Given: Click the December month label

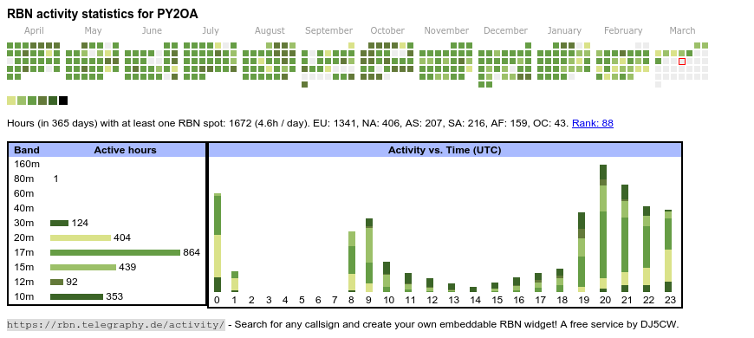Looking at the screenshot, I should coord(506,31).
